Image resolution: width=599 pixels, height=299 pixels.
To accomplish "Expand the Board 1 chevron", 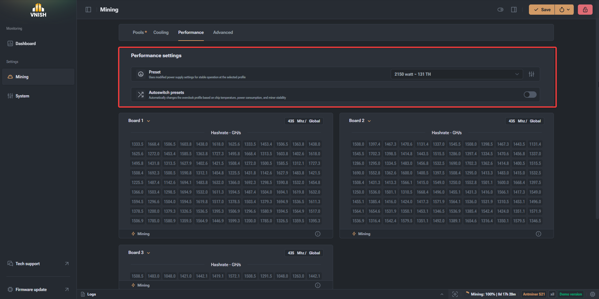I will tap(148, 121).
